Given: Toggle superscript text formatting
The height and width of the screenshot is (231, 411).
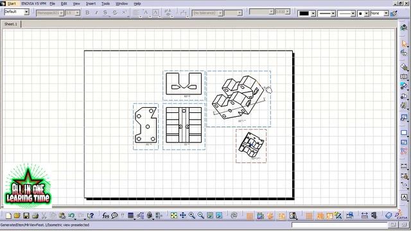Looking at the screenshot, I should point(124,13).
